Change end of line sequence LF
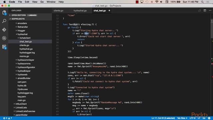 click(199, 118)
